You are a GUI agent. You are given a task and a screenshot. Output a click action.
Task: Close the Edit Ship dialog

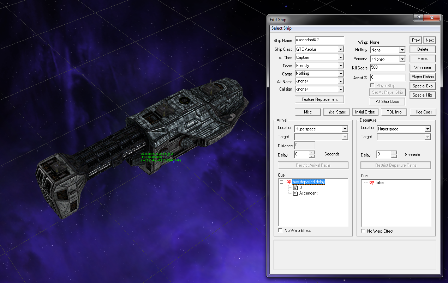coord(431,18)
